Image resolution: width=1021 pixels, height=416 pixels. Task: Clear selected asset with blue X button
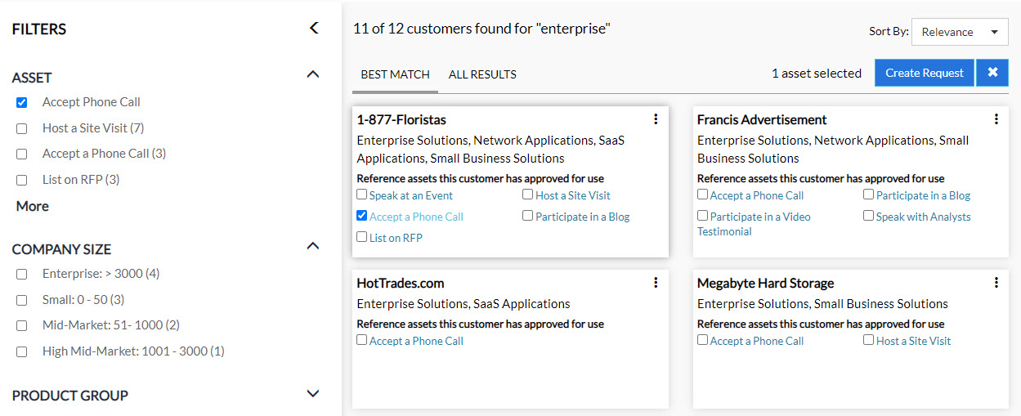tap(992, 73)
